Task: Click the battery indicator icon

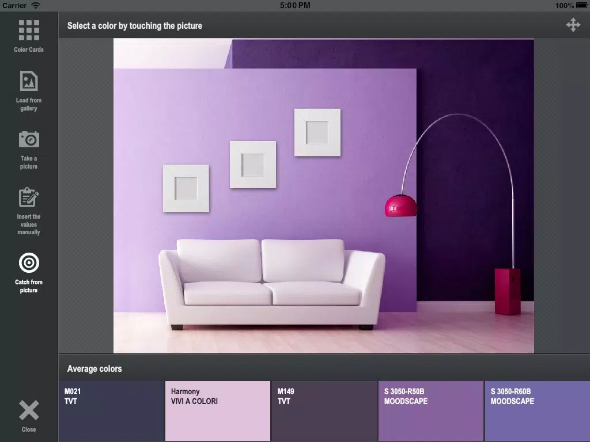Action: click(582, 5)
